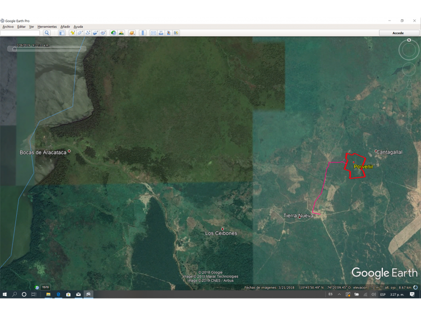Click the N on the compass ring
Image resolution: width=421 pixels, height=316 pixels.
coord(409,40)
